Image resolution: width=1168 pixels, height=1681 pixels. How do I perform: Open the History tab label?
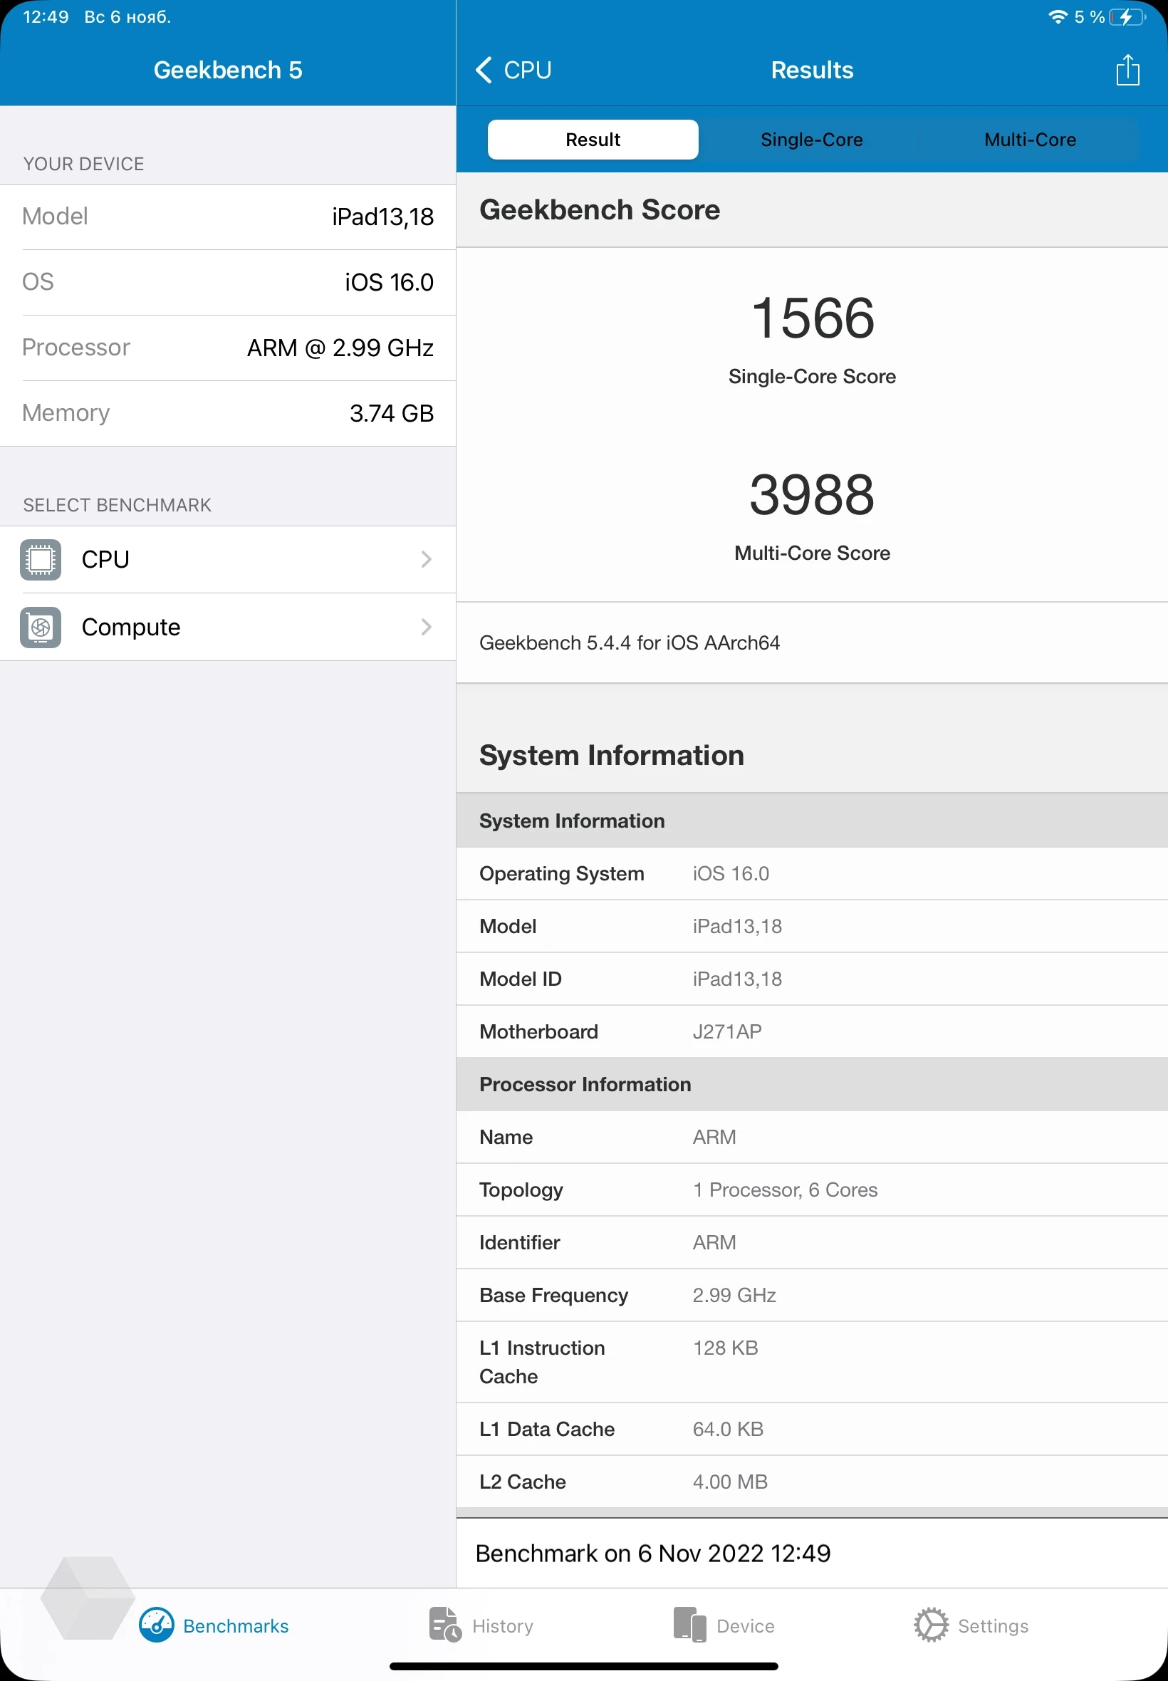coord(503,1625)
